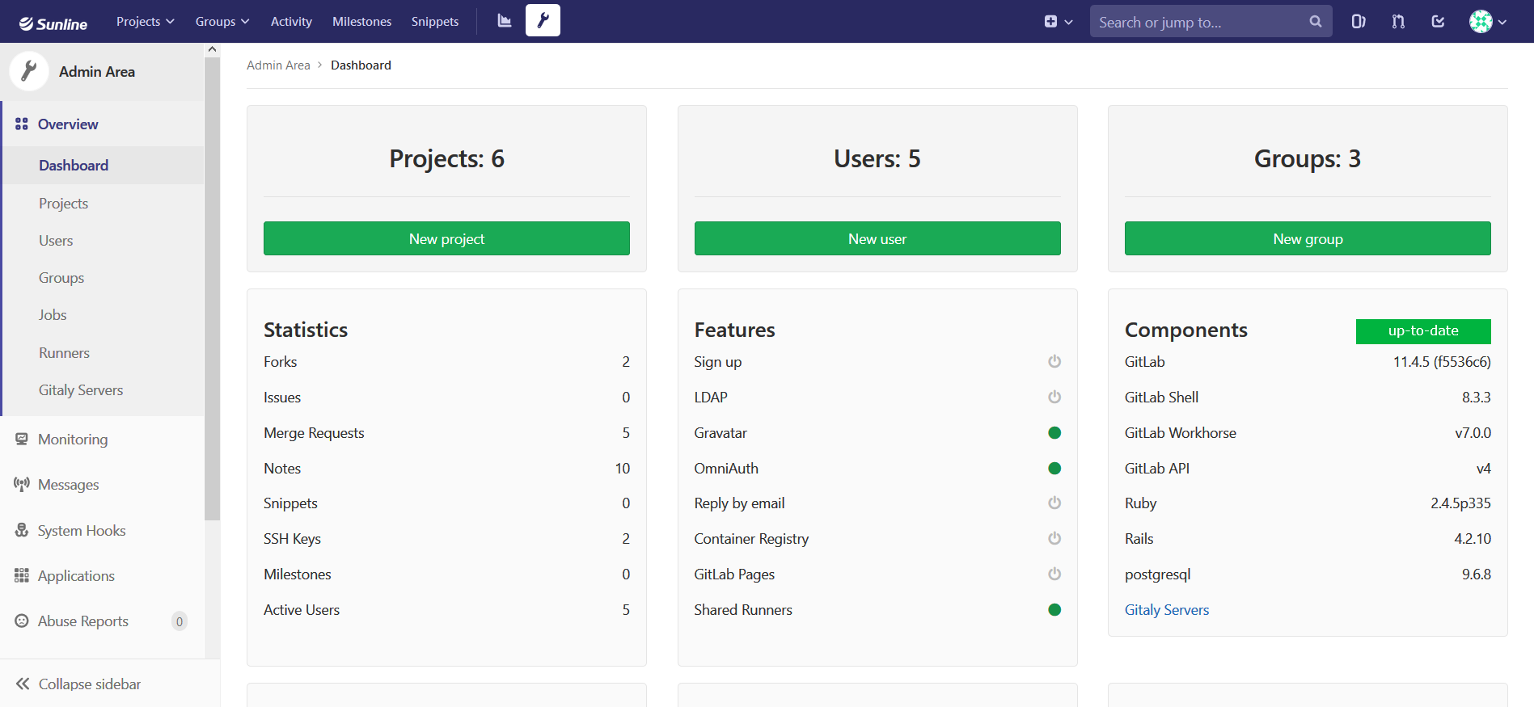Viewport: 1534px width, 707px height.
Task: Click the Sign up power status icon
Action: pyautogui.click(x=1054, y=361)
